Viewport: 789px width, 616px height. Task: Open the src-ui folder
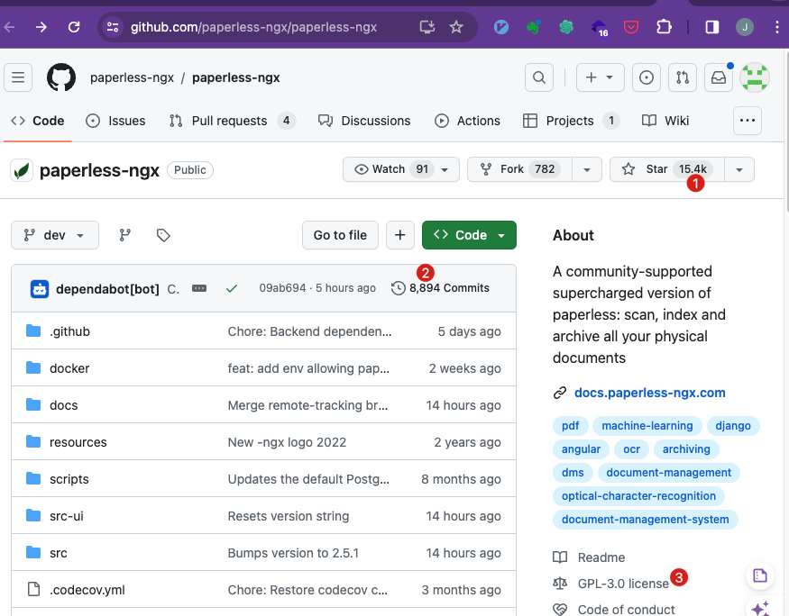click(x=67, y=516)
